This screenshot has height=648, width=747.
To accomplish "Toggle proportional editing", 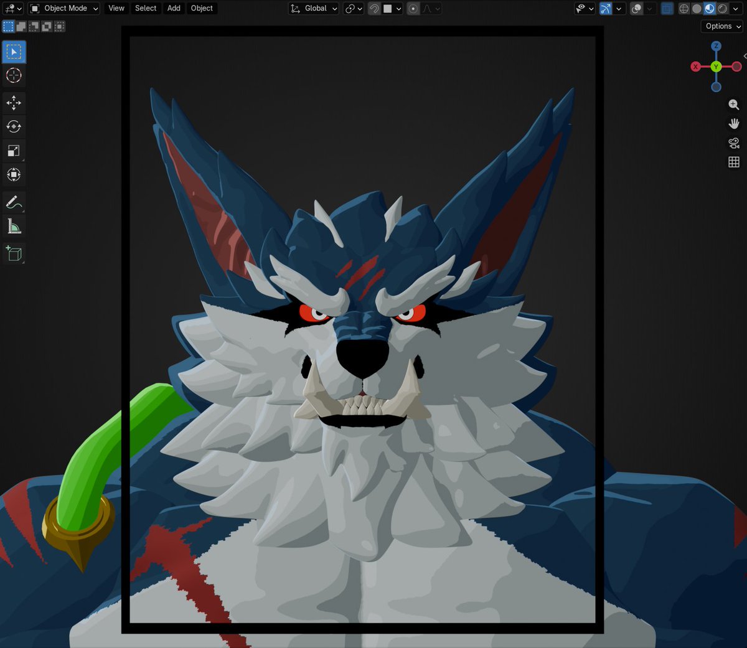I will coord(413,8).
